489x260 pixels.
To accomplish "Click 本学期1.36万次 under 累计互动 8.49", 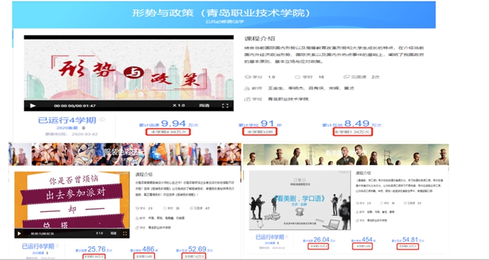I will coord(352,132).
